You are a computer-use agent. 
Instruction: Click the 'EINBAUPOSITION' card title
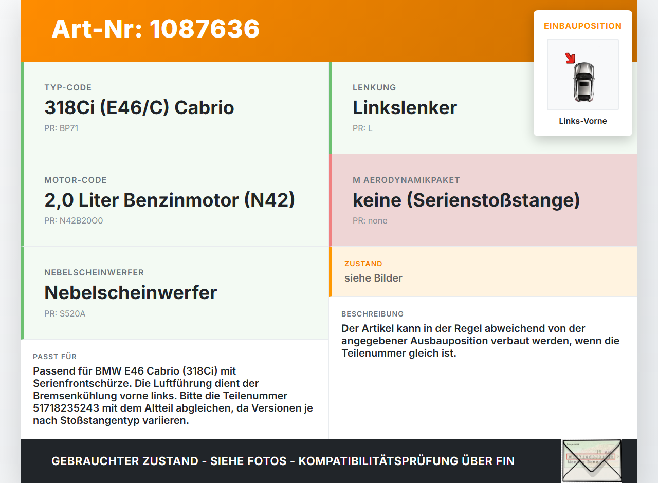(x=583, y=26)
